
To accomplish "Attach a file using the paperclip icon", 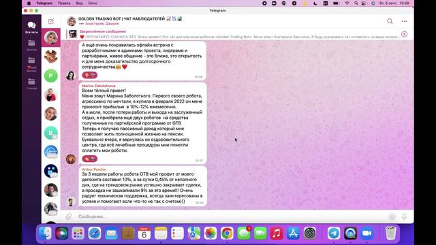I will pos(68,216).
